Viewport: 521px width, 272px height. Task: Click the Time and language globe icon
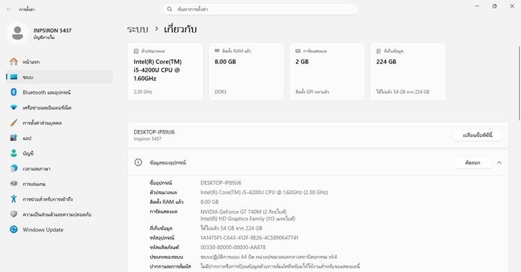[14, 168]
